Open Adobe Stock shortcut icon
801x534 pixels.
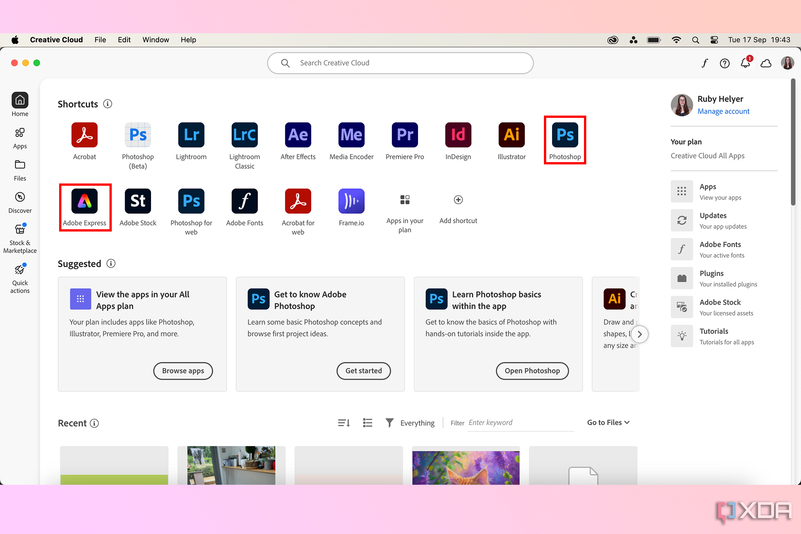[138, 201]
